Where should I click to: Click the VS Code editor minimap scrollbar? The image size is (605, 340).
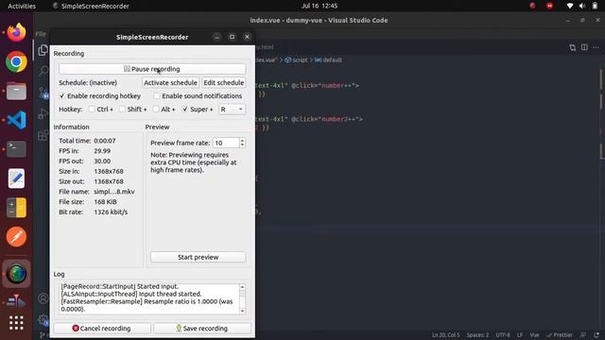602,113
